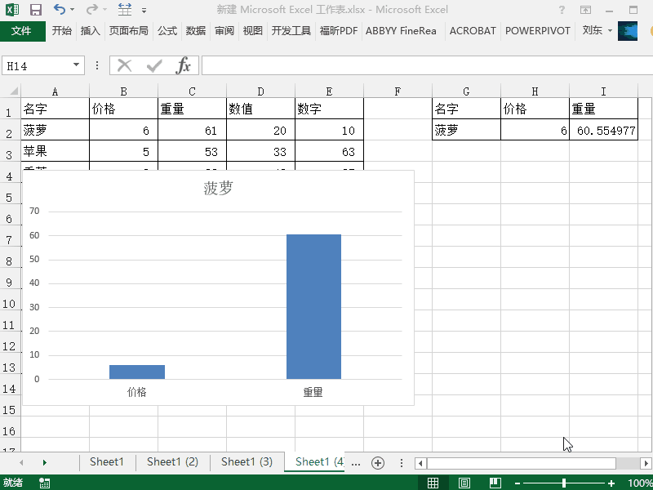Click the Save icon in quick access toolbar
Viewport: 653px width, 490px height.
35,10
